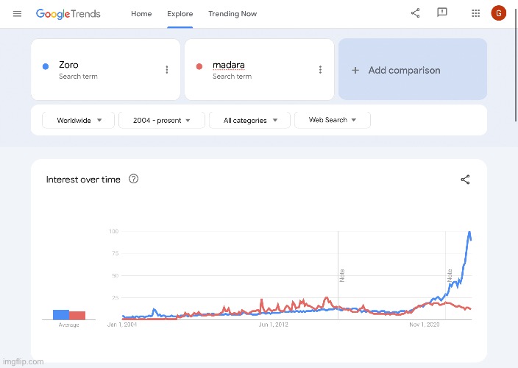Click the red madara average bar
Screen dimensions: 518x368
[77, 315]
